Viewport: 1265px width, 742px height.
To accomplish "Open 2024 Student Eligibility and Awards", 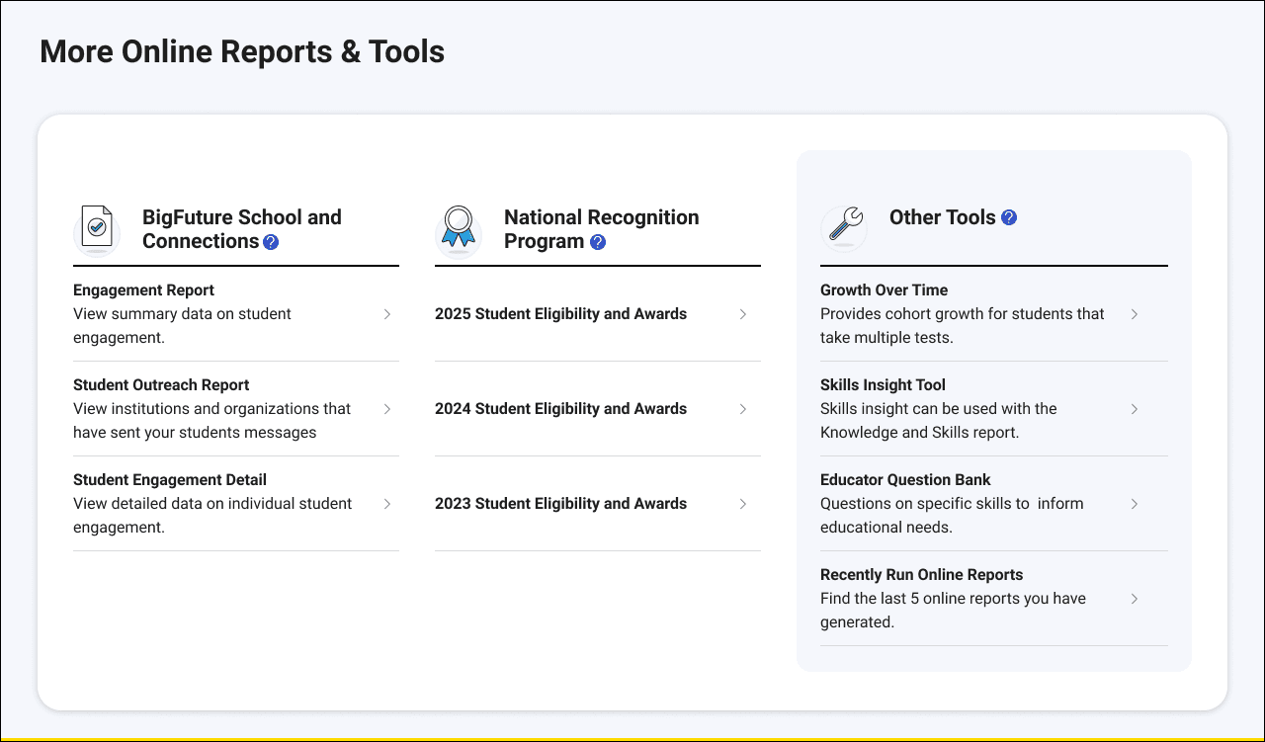I will (560, 409).
